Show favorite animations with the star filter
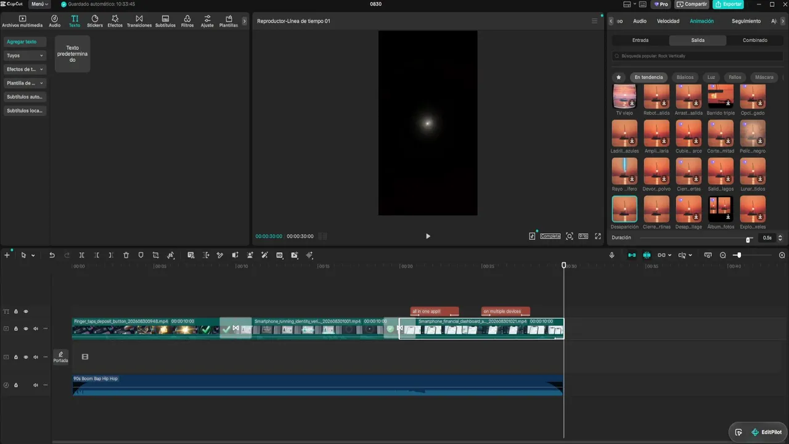This screenshot has height=444, width=789. click(x=618, y=77)
